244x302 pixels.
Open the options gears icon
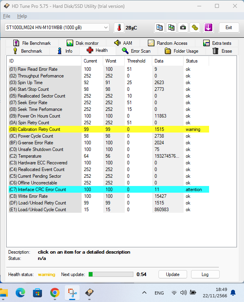195,28
